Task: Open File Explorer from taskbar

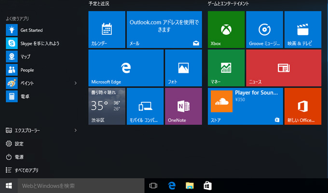Action: pos(190,186)
